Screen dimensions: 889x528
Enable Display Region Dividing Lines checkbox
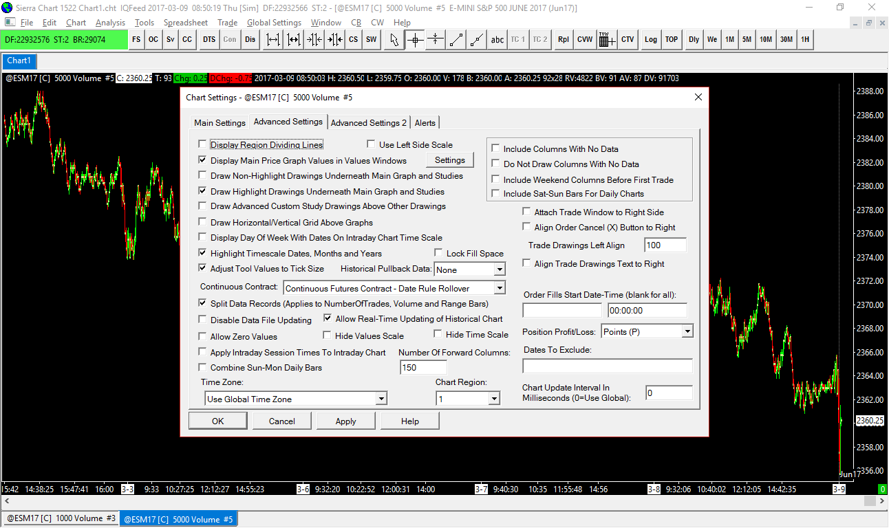point(202,145)
